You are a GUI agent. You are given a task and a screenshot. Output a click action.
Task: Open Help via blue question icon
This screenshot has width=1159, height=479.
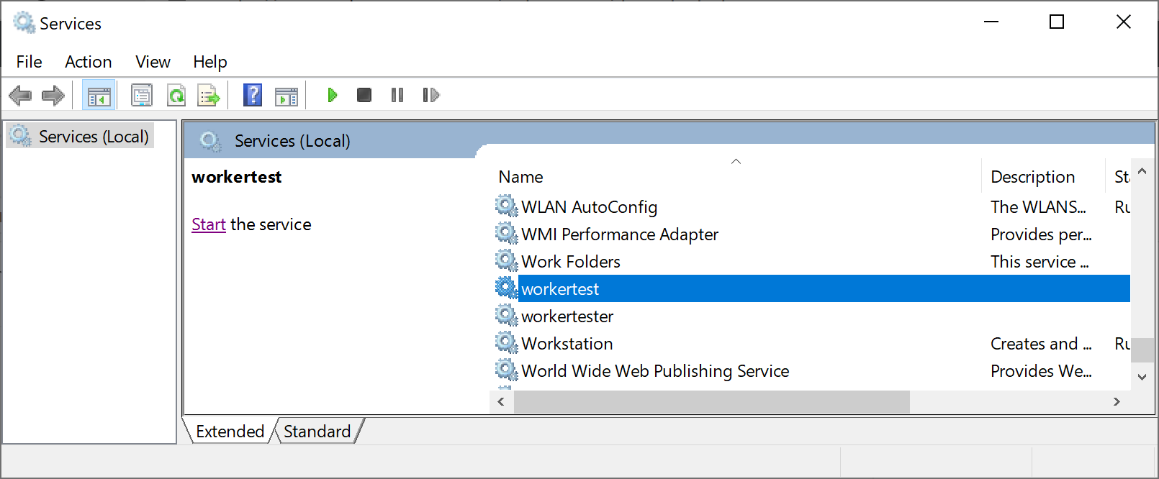point(253,95)
